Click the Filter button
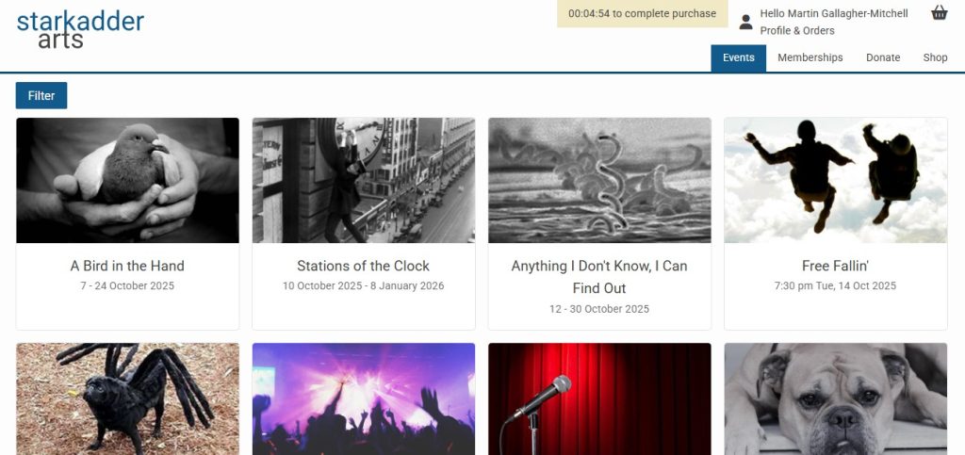The image size is (965, 455). pyautogui.click(x=41, y=95)
